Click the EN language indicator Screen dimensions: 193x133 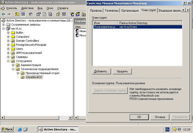(167, 129)
